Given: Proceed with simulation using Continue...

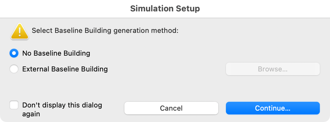Looking at the screenshot, I should coord(273,108).
